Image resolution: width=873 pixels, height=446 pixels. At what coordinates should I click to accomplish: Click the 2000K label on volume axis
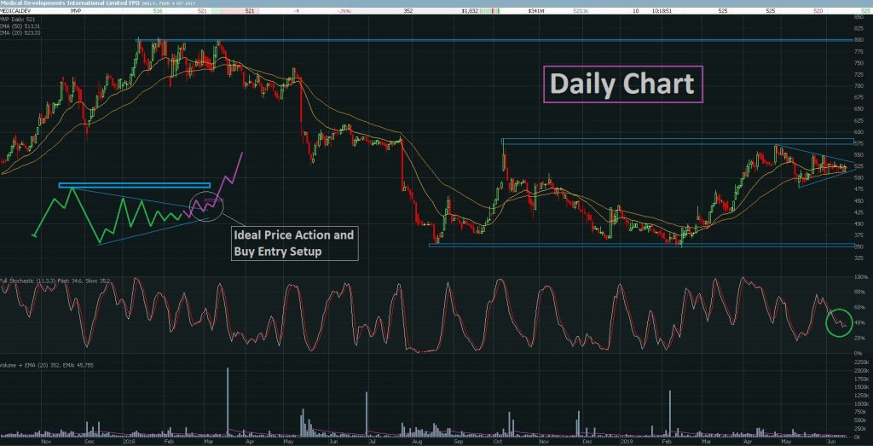click(x=859, y=370)
